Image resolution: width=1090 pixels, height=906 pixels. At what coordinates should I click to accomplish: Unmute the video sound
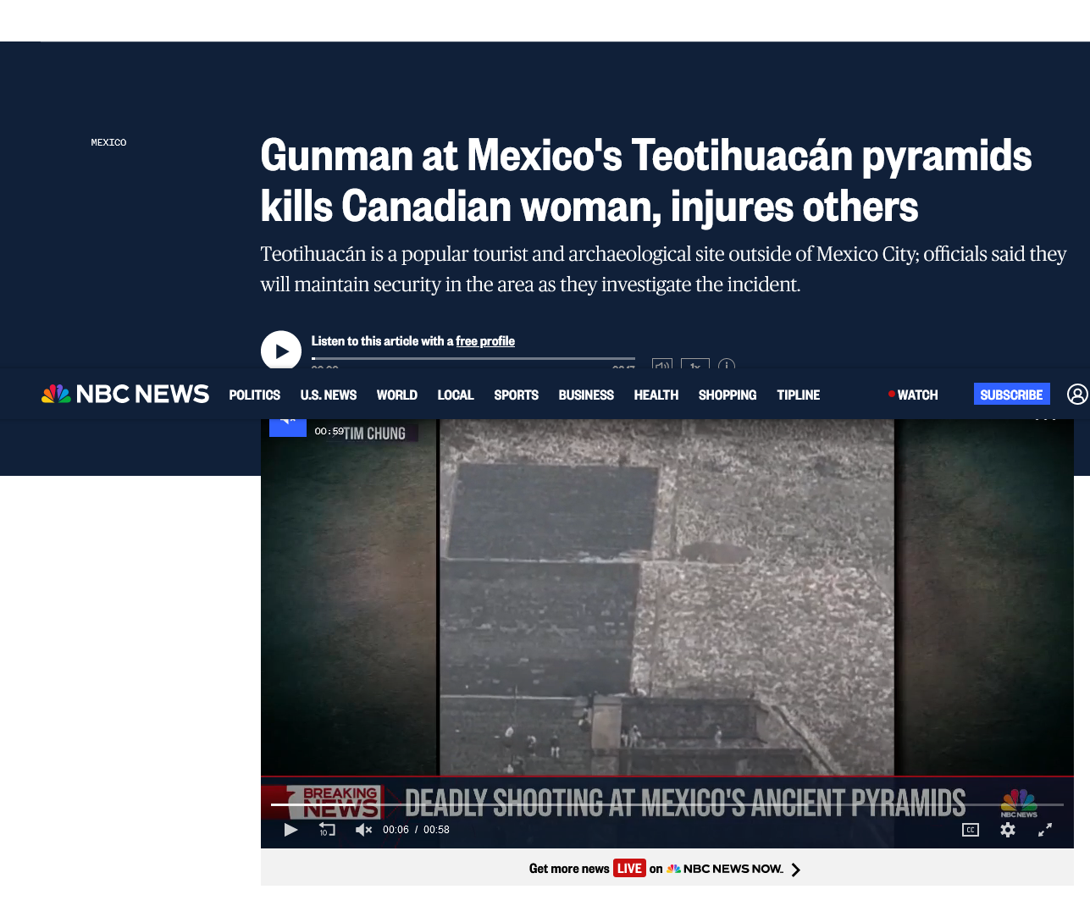tap(363, 830)
